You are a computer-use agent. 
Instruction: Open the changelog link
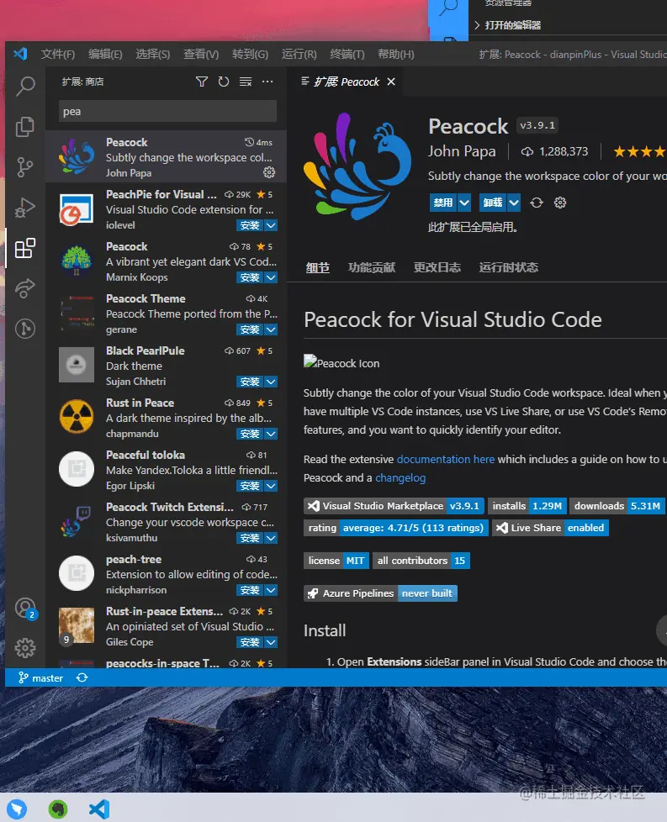400,478
